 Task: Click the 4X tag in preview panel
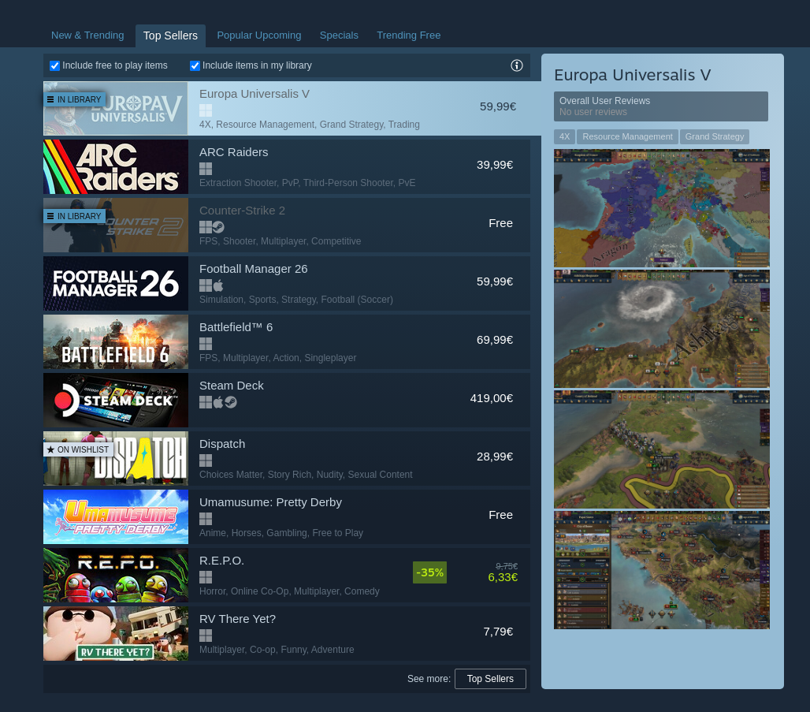pos(565,136)
